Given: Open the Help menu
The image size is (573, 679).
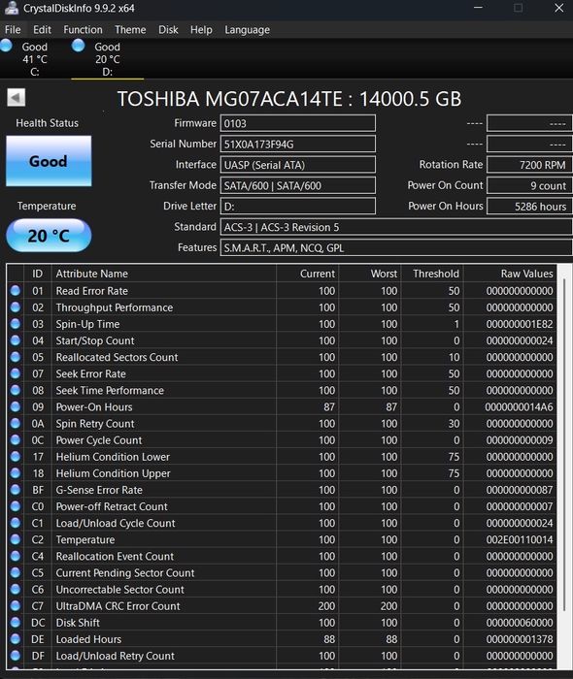Looking at the screenshot, I should 201,30.
